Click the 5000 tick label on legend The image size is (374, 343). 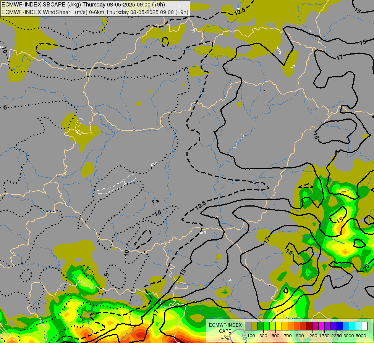click(361, 336)
